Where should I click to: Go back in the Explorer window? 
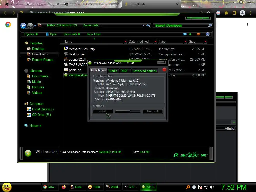[x=23, y=26]
